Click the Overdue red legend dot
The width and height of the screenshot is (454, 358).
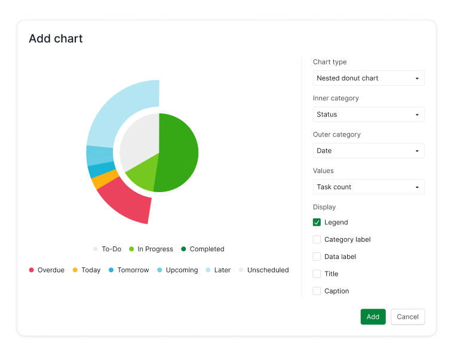click(32, 270)
